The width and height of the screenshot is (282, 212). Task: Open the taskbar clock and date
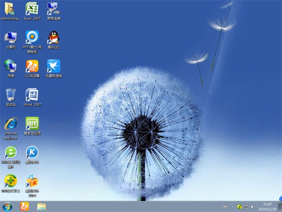(267, 206)
